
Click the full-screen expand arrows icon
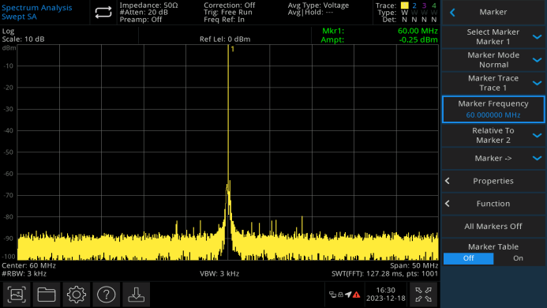(x=424, y=295)
